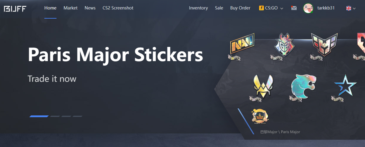The image size is (365, 147).
Task: Select the FURIA panther sticker
Action: pyautogui.click(x=303, y=86)
